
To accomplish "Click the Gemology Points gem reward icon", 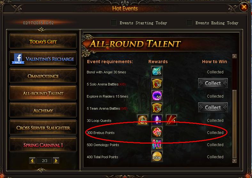I will (157, 144).
